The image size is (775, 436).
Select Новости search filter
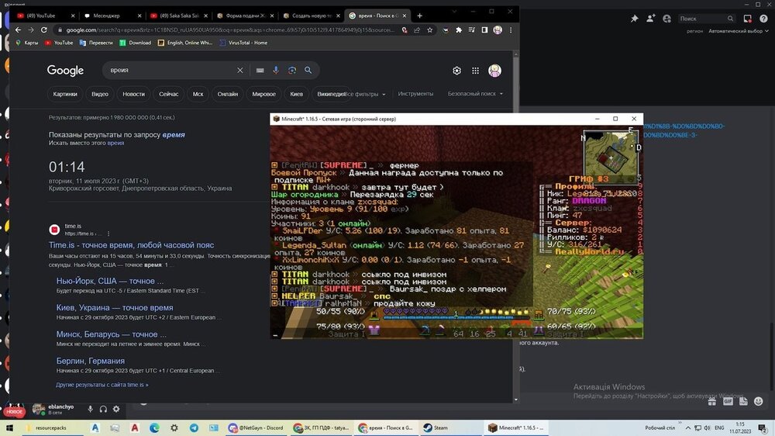point(133,94)
